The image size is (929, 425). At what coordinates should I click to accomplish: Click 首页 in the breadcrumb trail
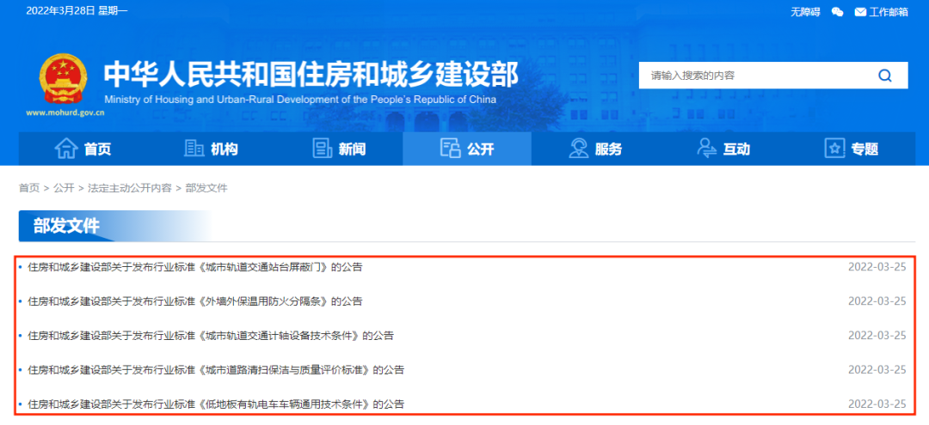click(x=29, y=188)
